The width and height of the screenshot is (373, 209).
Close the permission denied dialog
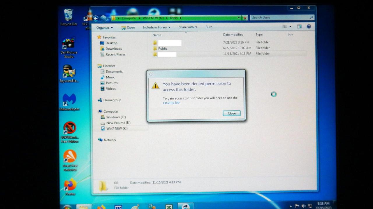click(x=232, y=113)
